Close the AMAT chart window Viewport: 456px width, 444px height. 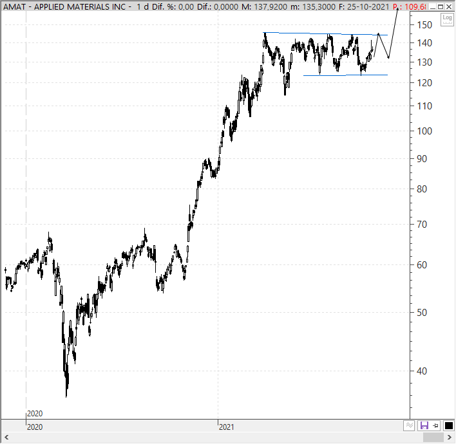pos(449,6)
